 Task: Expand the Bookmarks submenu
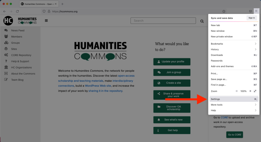[x=233, y=44]
